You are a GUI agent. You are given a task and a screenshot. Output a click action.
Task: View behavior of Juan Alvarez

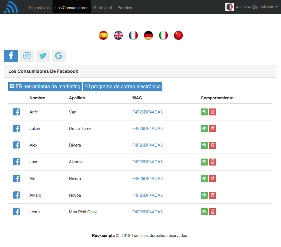tap(204, 162)
